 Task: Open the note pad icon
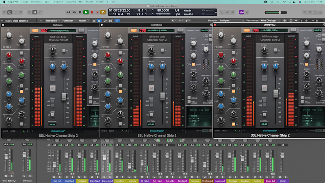310,13
